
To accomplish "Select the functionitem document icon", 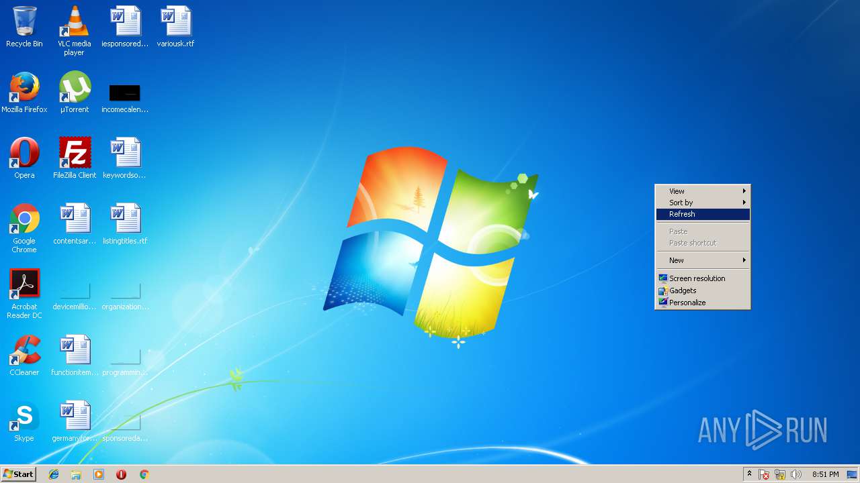I will pos(75,356).
